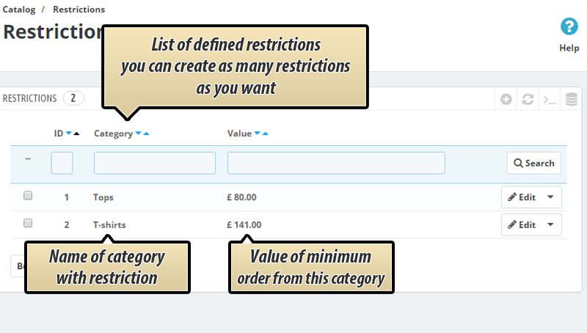
Task: Focus the Value filter input field
Action: (336, 163)
